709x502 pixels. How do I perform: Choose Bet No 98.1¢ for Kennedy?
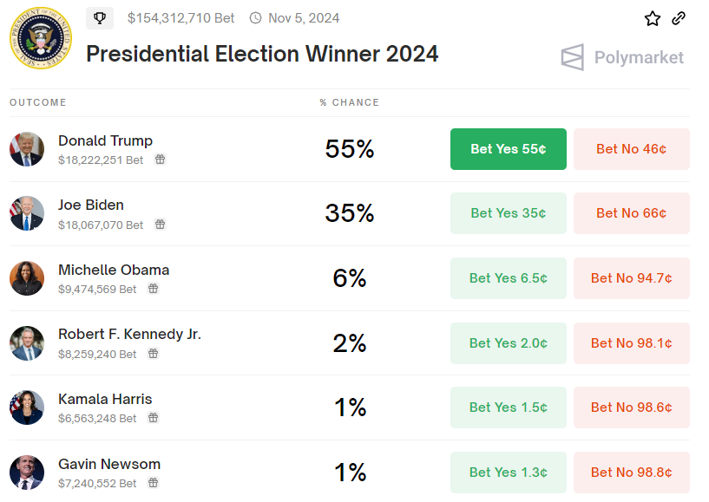[632, 343]
